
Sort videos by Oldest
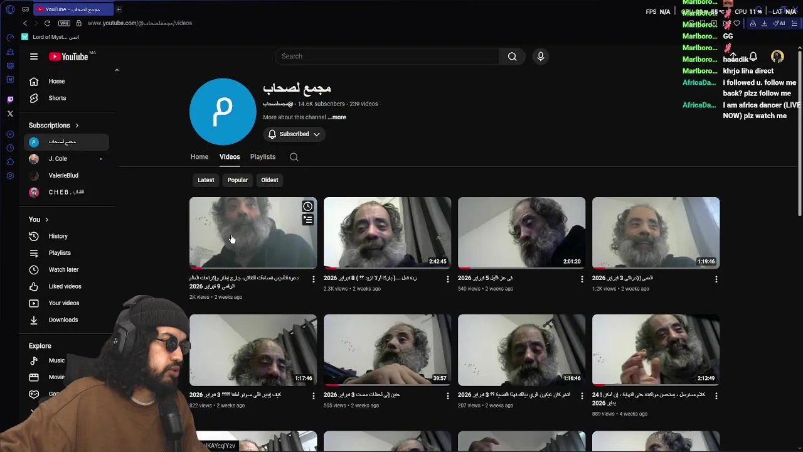click(270, 180)
